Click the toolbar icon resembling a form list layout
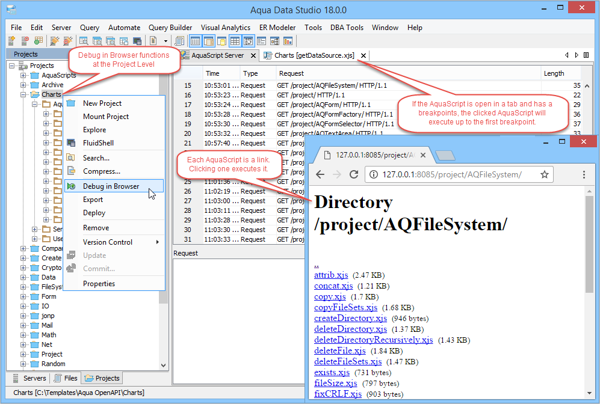The image size is (600, 404). [x=262, y=41]
